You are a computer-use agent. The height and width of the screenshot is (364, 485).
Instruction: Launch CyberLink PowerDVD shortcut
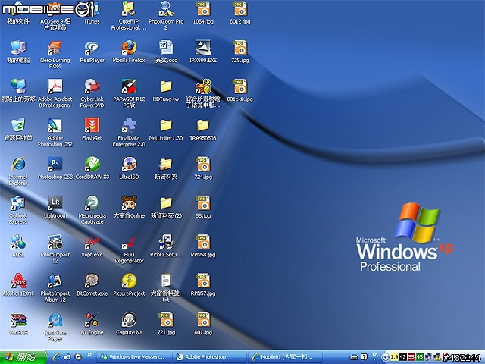pyautogui.click(x=92, y=93)
